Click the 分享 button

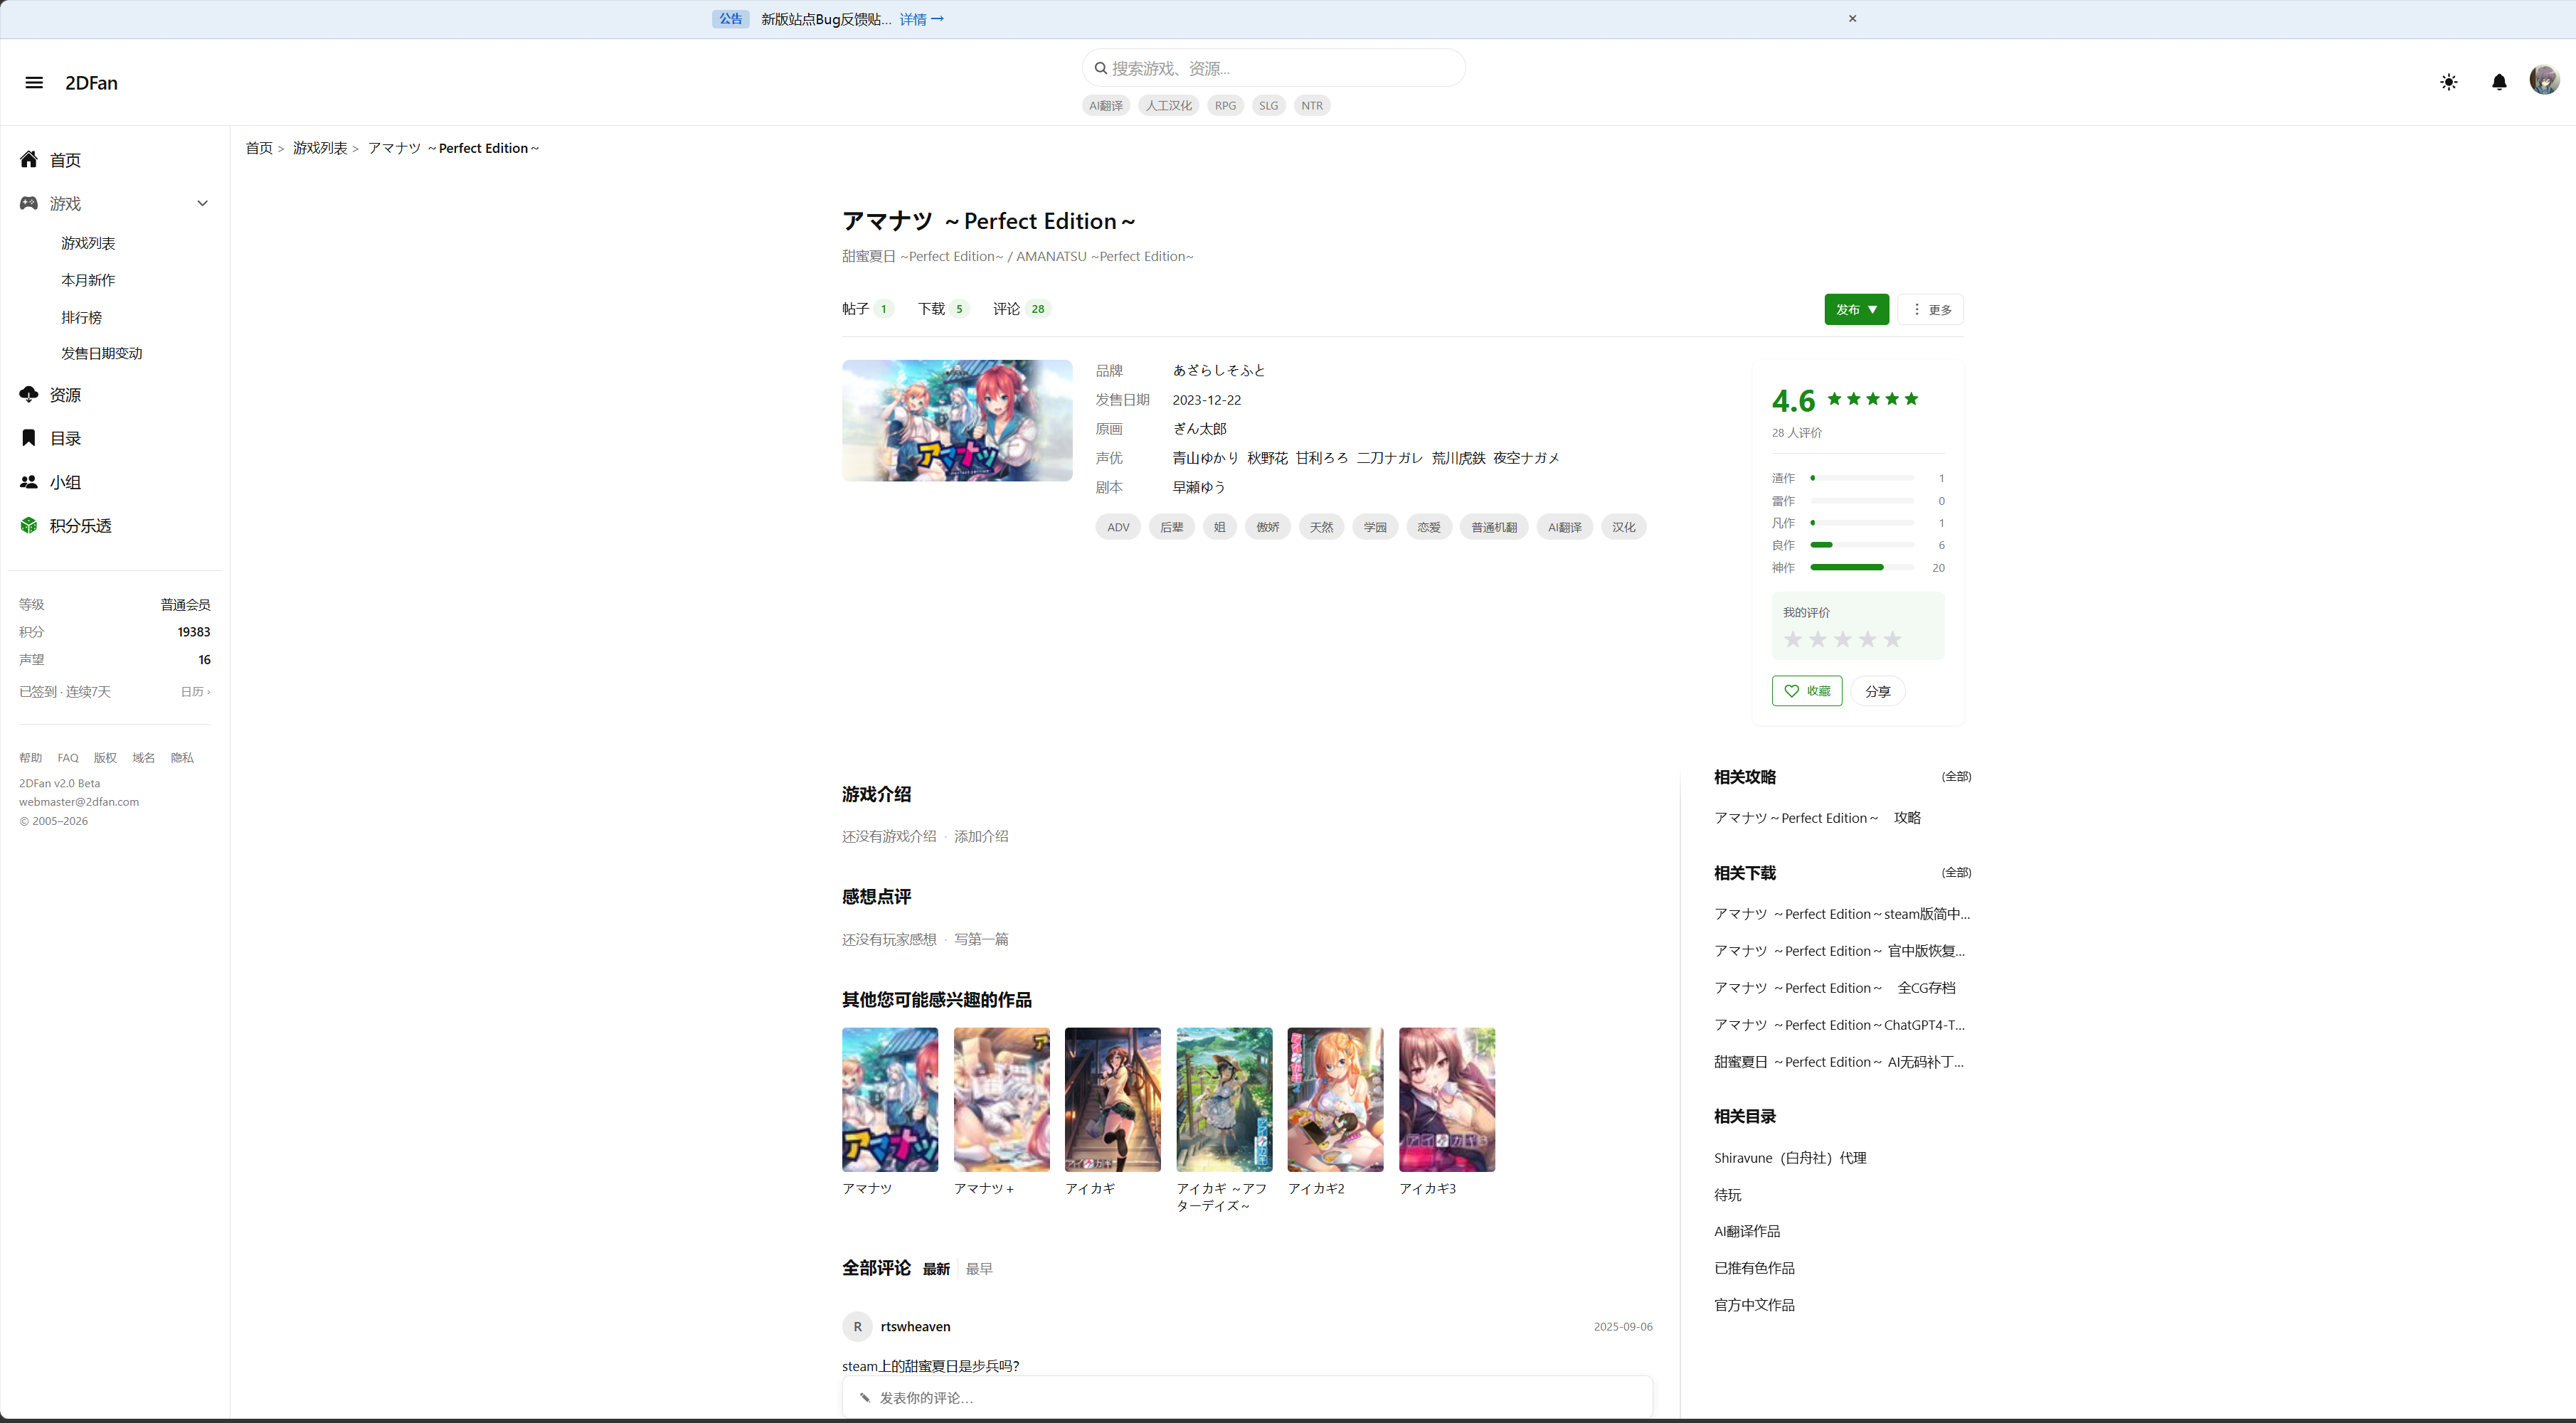[x=1877, y=691]
